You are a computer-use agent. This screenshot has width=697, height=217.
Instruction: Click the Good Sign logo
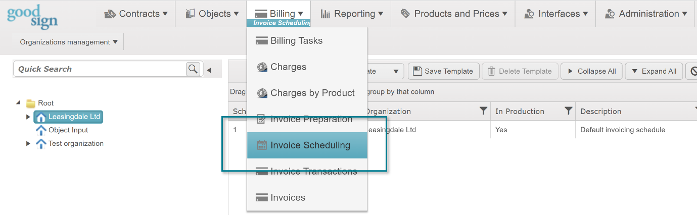(32, 16)
